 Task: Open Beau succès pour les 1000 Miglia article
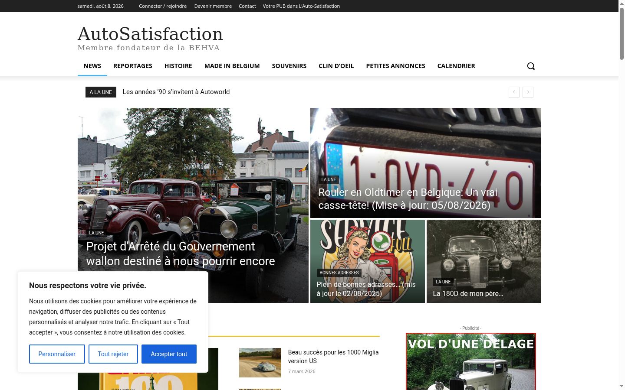click(x=333, y=357)
